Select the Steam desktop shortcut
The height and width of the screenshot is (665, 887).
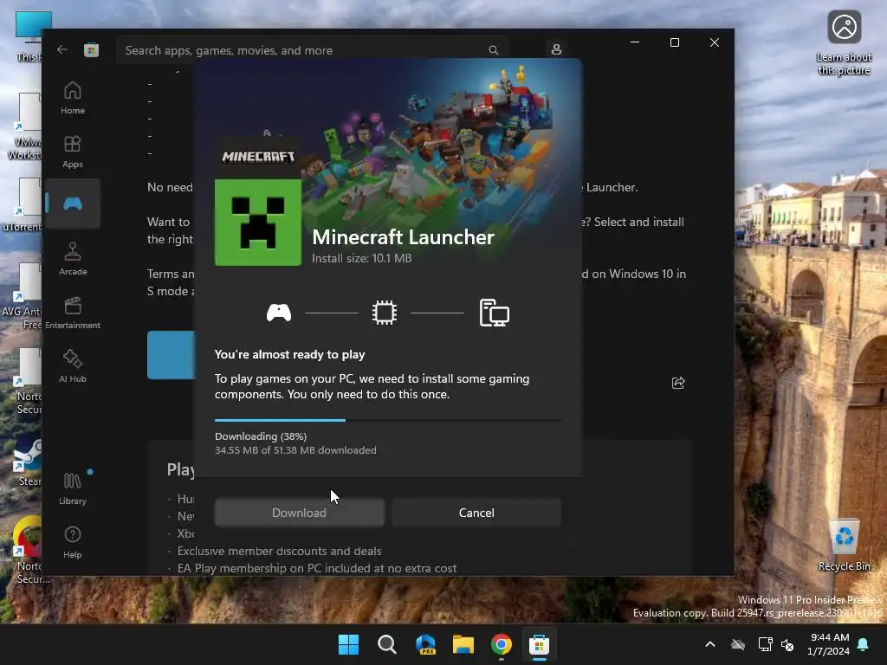[27, 461]
